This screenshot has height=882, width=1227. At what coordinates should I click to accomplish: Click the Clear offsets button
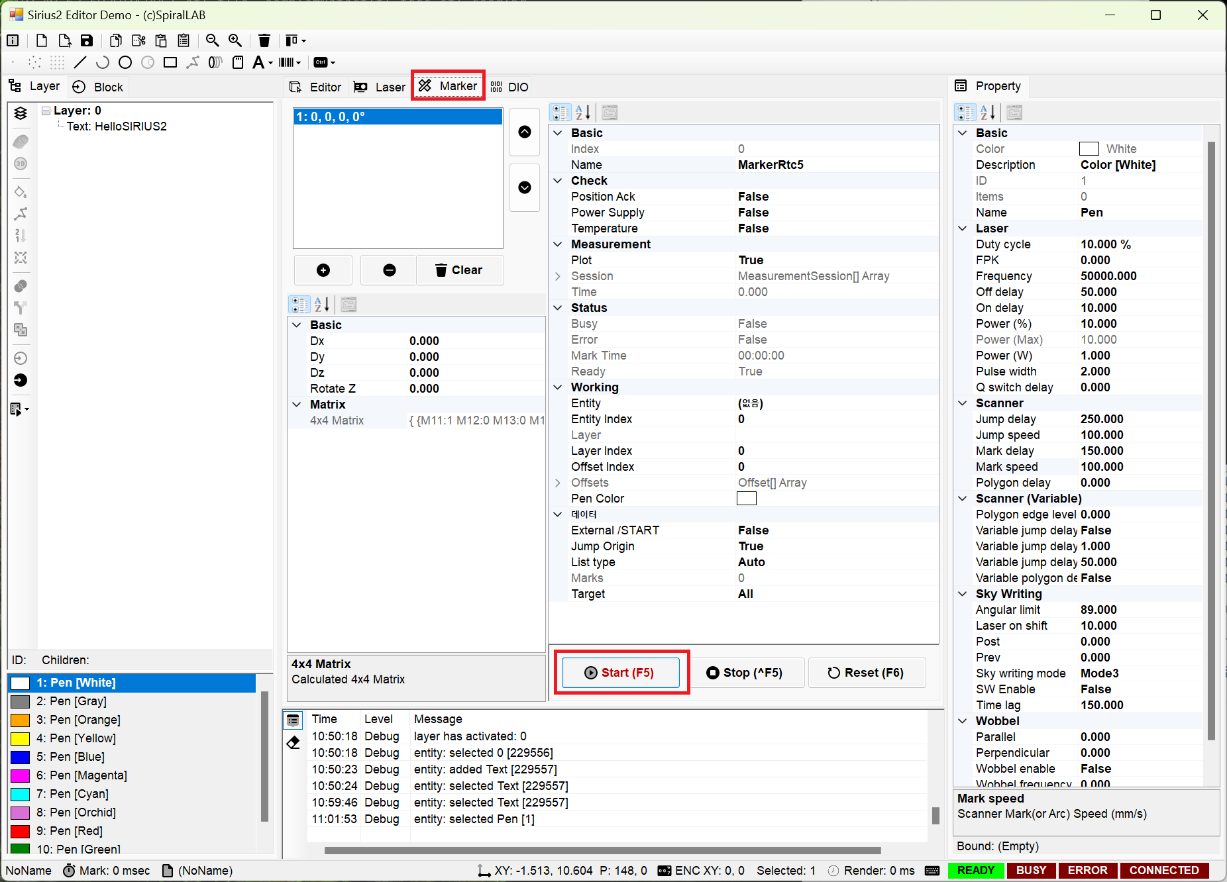(460, 269)
